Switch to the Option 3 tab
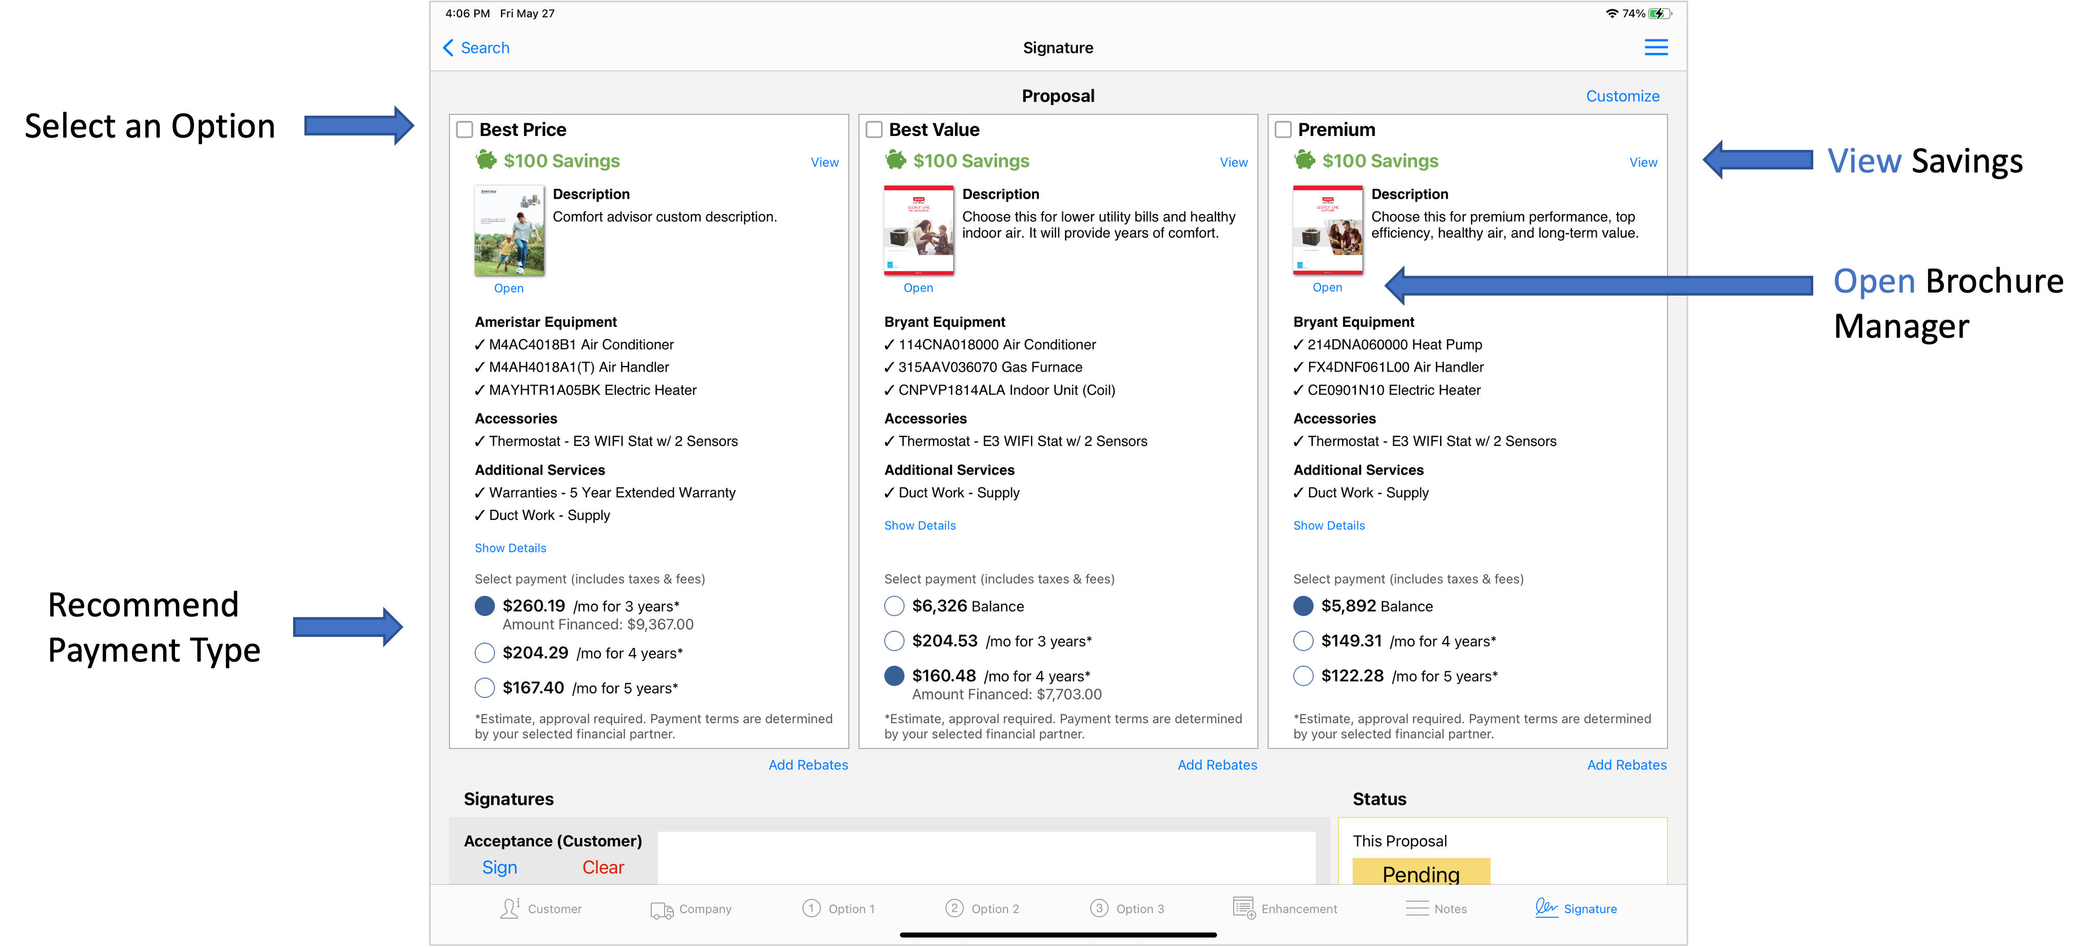This screenshot has height=948, width=2098. (1127, 909)
